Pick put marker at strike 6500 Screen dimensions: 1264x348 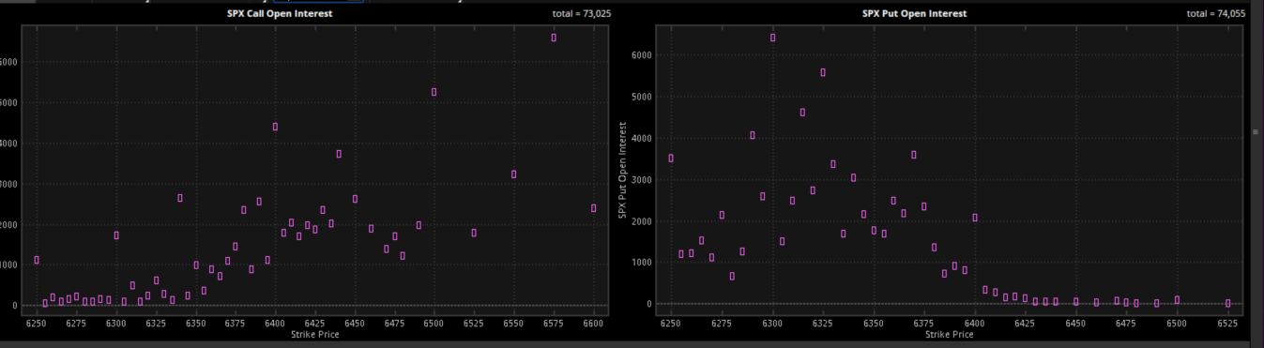tap(1177, 300)
